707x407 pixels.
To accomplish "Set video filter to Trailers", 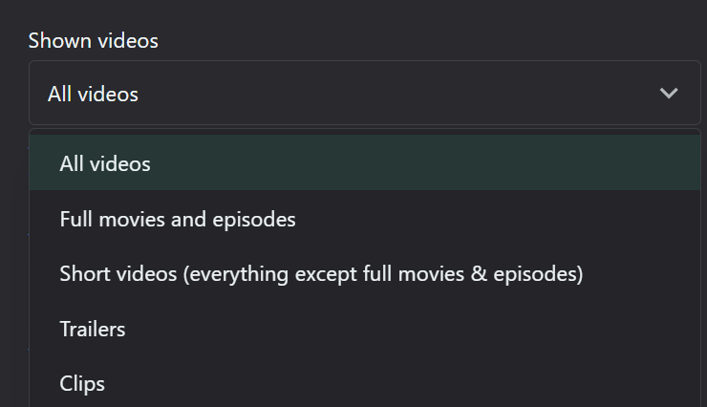I will point(365,329).
